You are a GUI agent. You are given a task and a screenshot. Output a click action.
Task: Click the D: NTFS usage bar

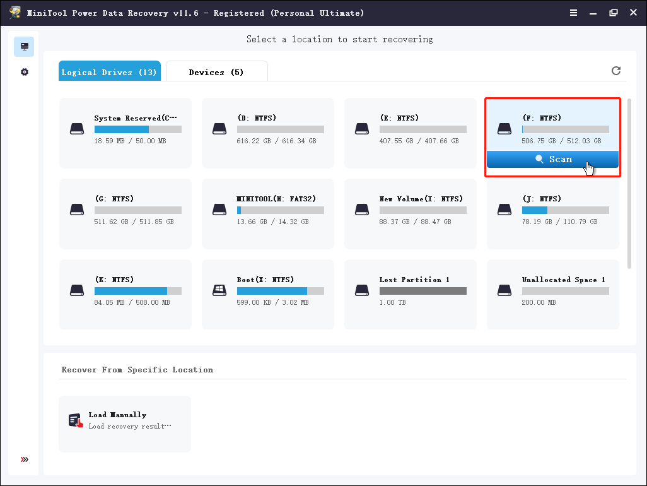point(280,129)
